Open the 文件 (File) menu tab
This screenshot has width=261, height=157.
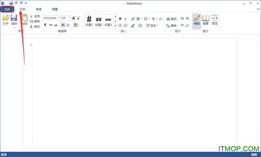pyautogui.click(x=7, y=9)
